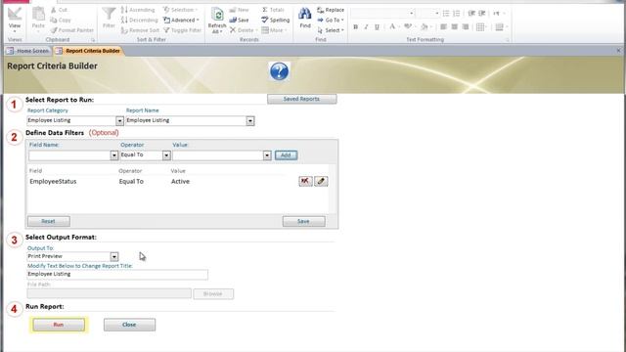
Task: Click the Cut scissors command
Action: coord(59,10)
